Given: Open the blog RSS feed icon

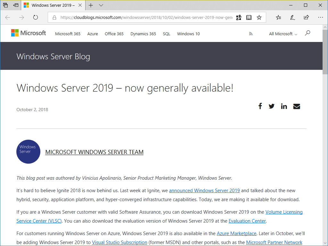Looking at the screenshot, I should 251,33.
